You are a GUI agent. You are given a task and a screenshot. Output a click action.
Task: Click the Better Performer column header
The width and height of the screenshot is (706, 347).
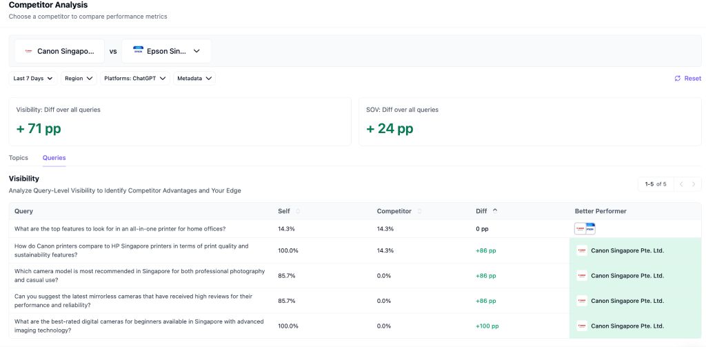coord(601,211)
